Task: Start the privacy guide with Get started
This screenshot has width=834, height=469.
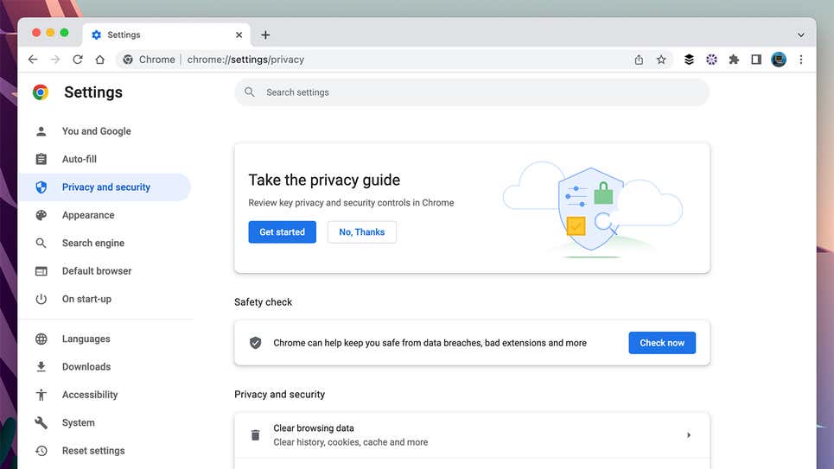Action: (283, 231)
